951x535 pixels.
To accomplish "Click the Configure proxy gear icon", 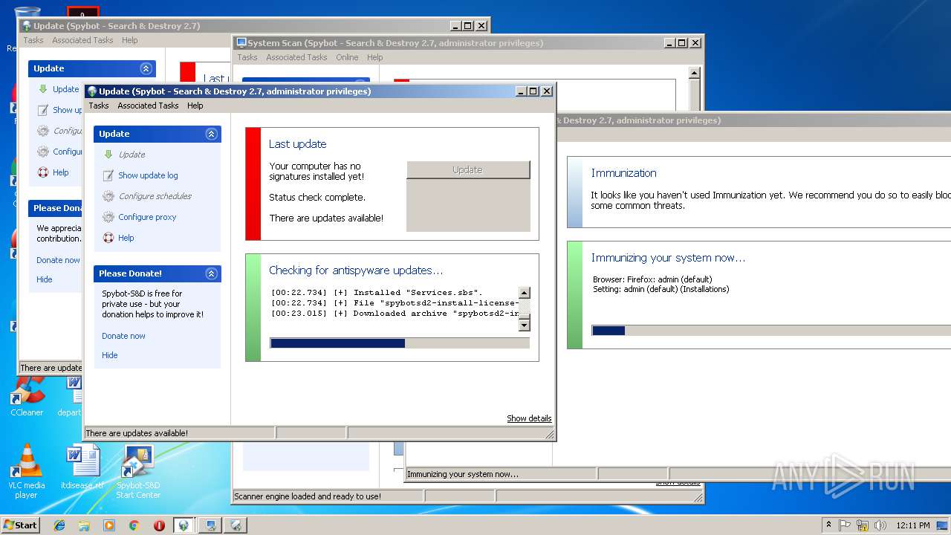I will click(108, 217).
